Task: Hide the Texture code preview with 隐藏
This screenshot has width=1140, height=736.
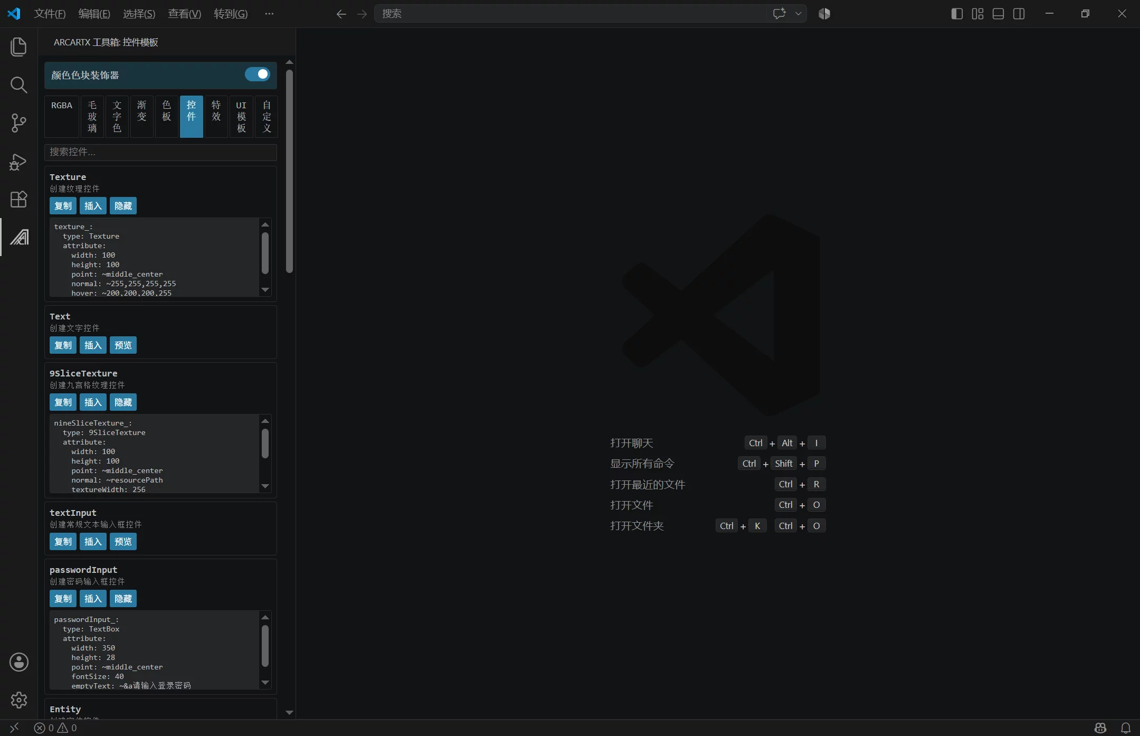Action: (123, 206)
